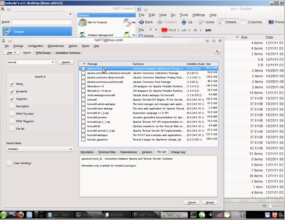285x220 pixels.
Task: Enable Case Sensitive search
Action: [x=9, y=163]
